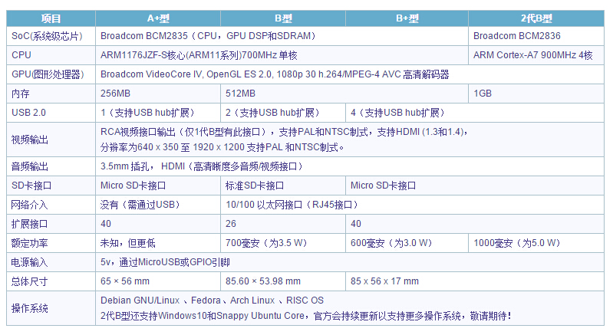
Task: Select the 4（支持USB hub扩展） cell
Action: tap(397, 113)
